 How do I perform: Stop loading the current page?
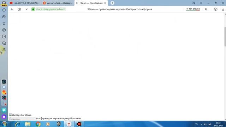(26, 10)
